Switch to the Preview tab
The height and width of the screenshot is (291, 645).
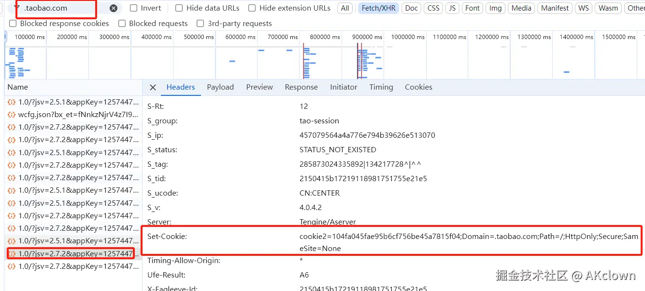tap(259, 87)
